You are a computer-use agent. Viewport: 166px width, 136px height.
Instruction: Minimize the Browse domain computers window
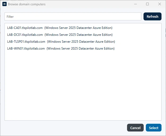[136, 4]
